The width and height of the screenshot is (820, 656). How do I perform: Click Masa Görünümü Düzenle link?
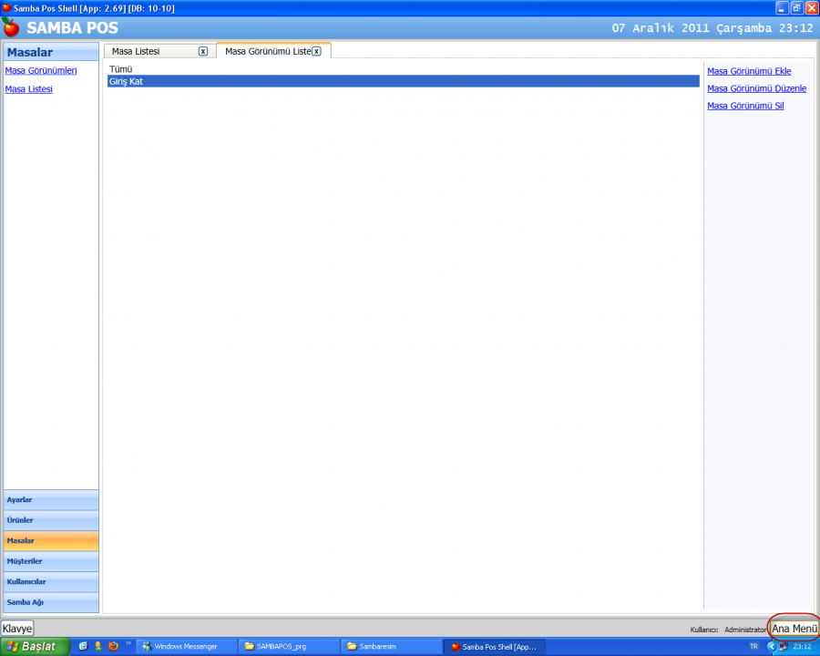click(757, 88)
